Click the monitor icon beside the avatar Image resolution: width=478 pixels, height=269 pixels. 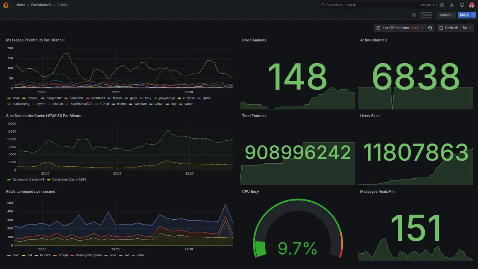pyautogui.click(x=462, y=5)
